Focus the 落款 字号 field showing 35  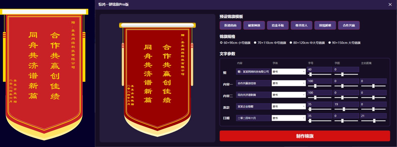(x=320, y=104)
